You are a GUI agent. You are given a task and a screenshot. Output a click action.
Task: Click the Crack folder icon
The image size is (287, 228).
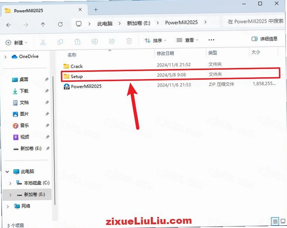(x=66, y=66)
